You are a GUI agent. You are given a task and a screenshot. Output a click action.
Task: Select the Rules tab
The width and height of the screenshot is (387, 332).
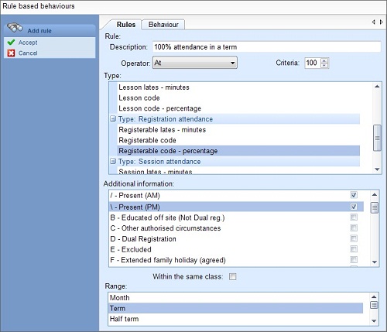[x=126, y=25]
